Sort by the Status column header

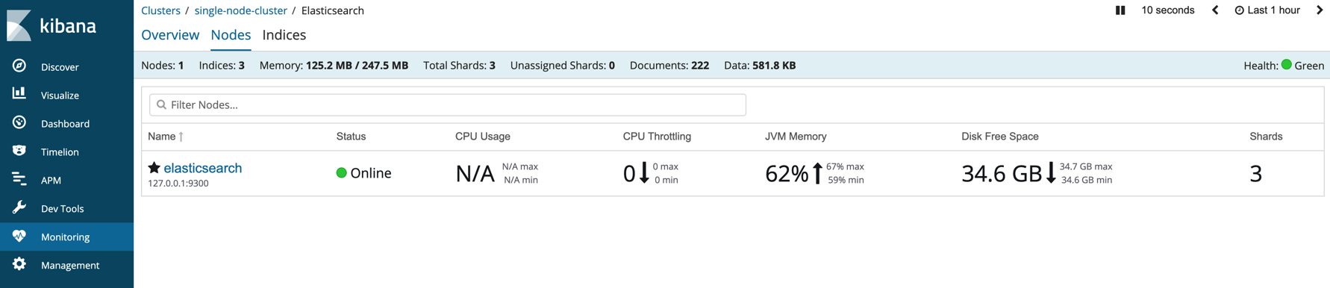351,137
